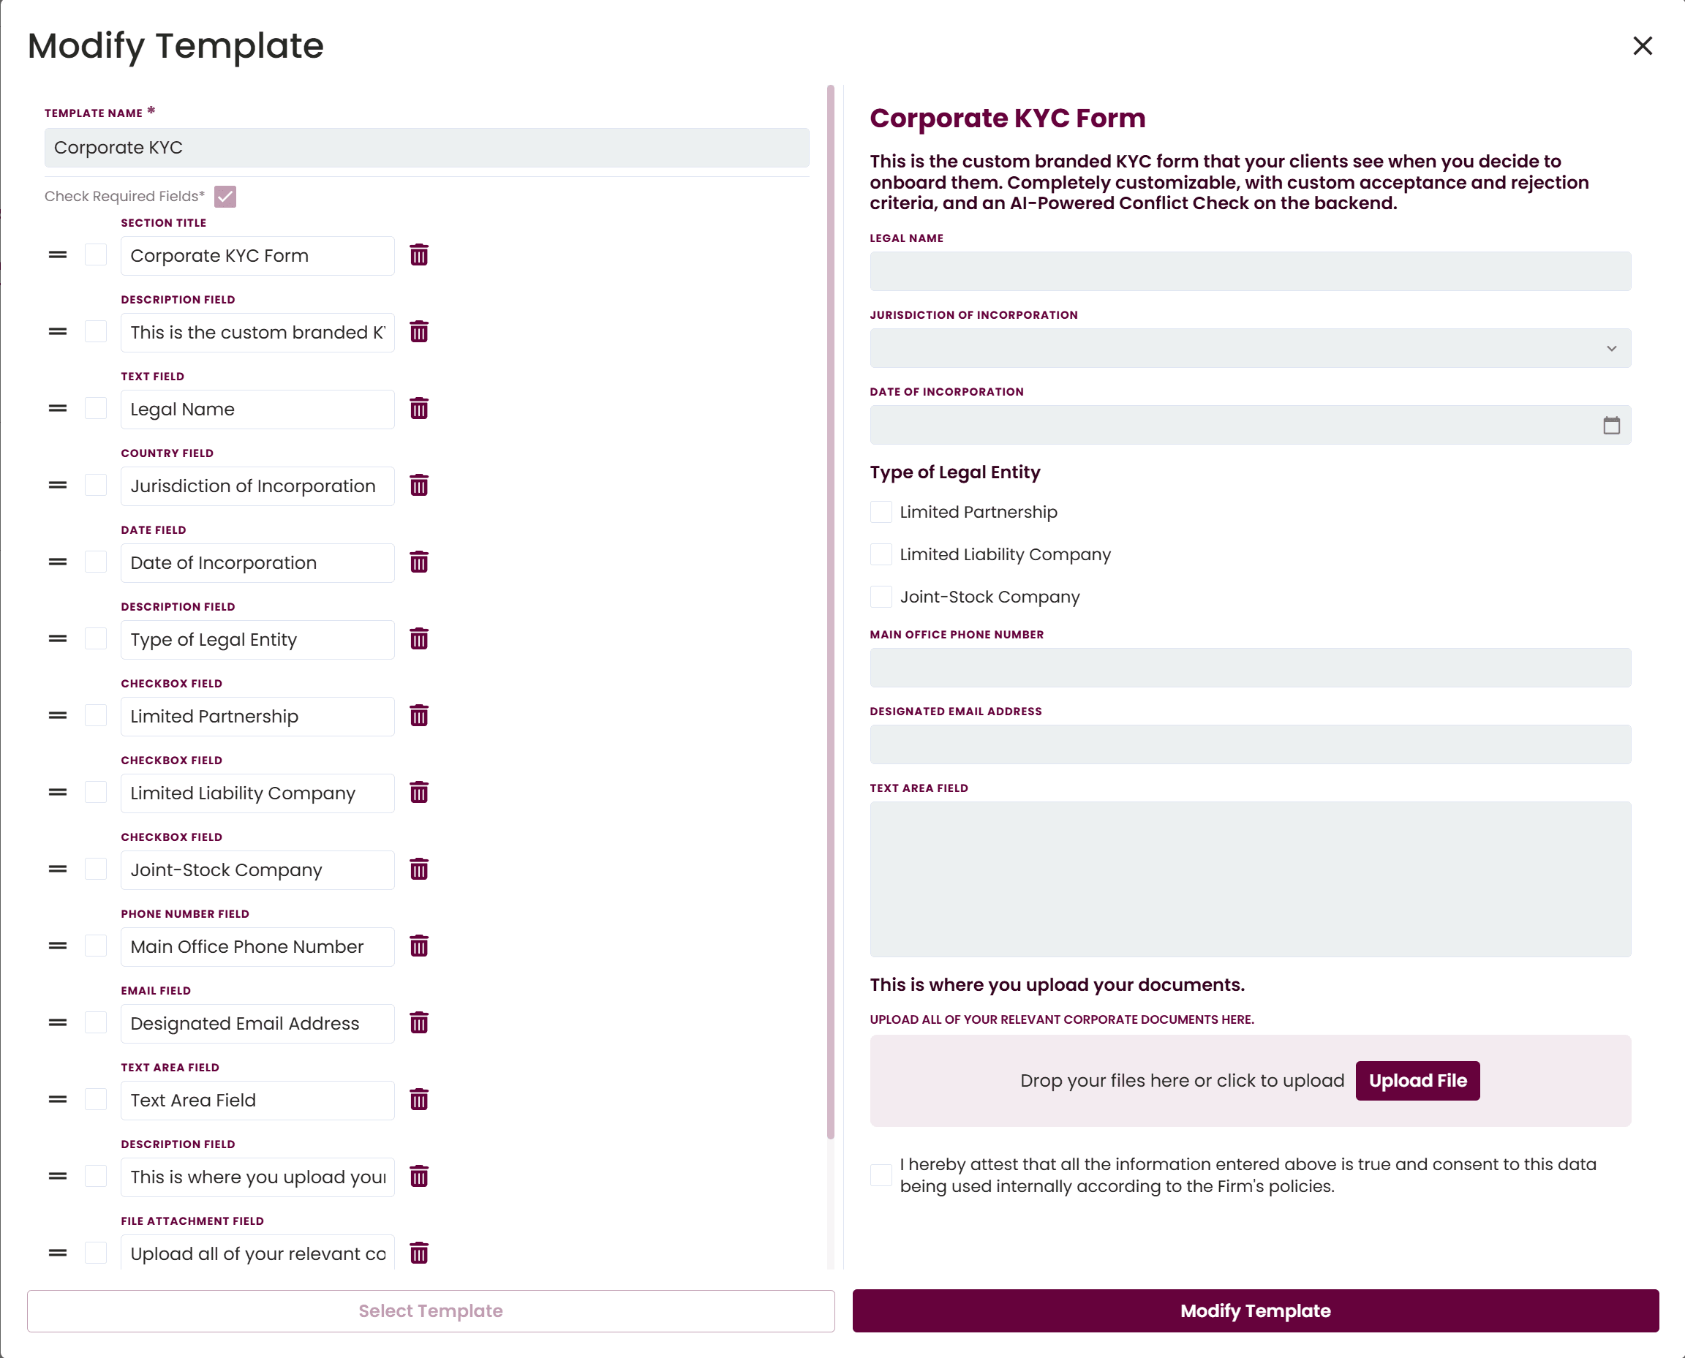Check Limited Liability Company in the preview
1685x1358 pixels.
point(880,554)
